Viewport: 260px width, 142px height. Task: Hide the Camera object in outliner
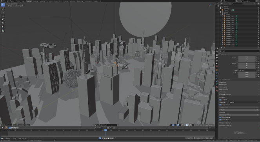[x=259, y=10]
